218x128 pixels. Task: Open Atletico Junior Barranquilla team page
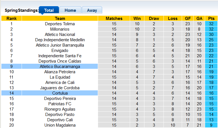coord(60,45)
